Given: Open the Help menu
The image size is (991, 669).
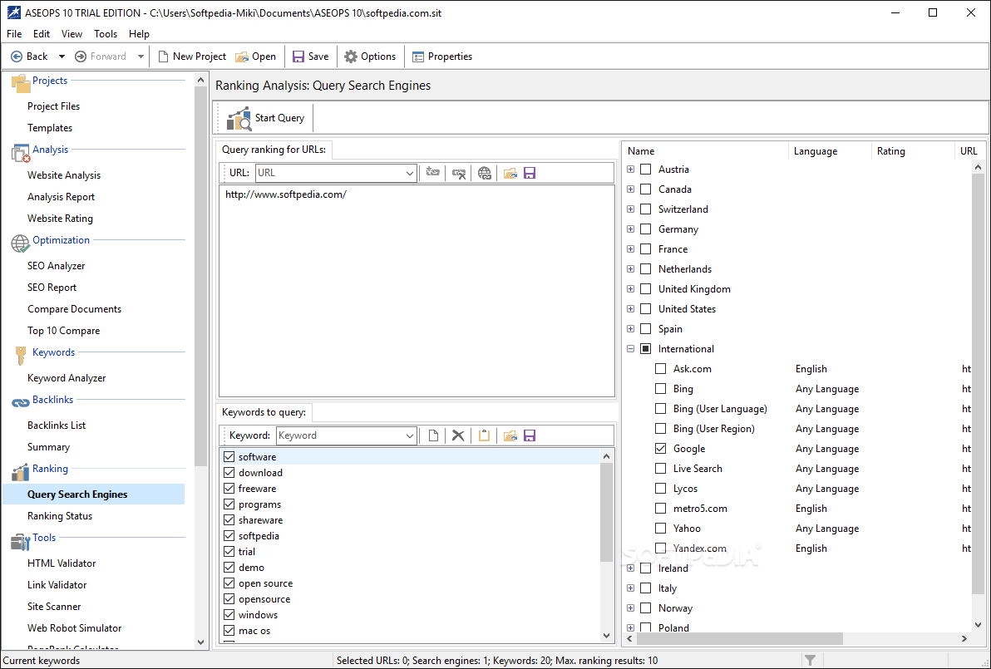Looking at the screenshot, I should tap(139, 34).
